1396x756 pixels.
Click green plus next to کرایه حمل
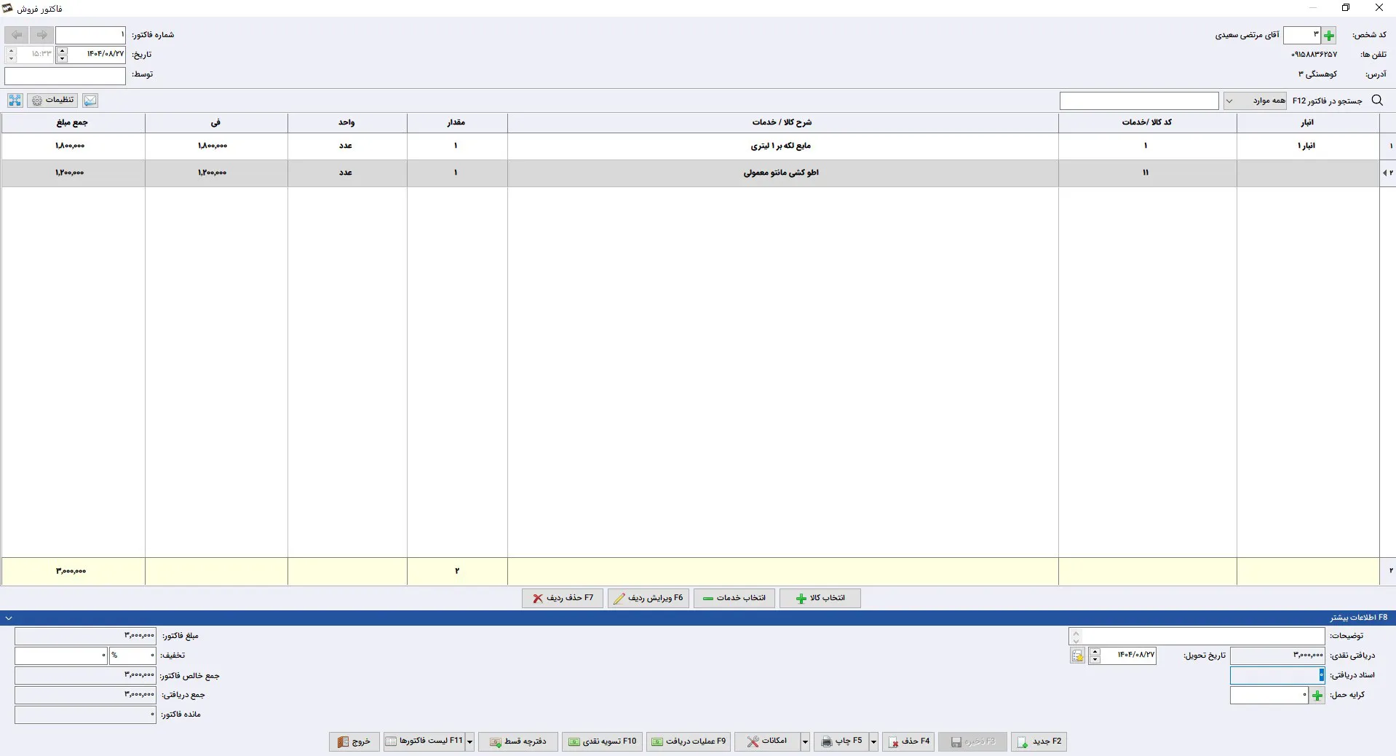pos(1317,696)
